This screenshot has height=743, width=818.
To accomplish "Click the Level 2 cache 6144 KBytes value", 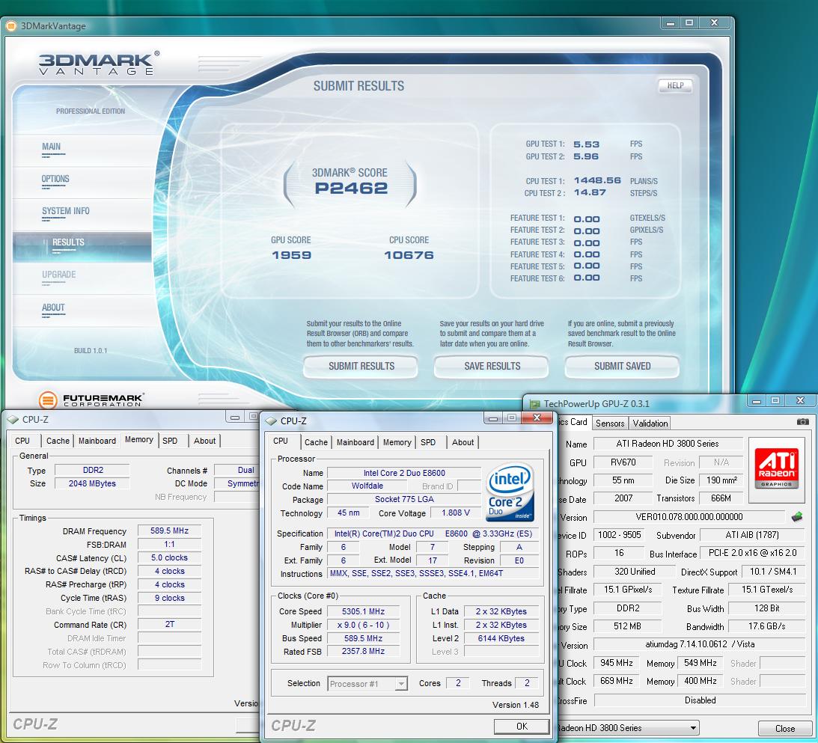I will 501,638.
